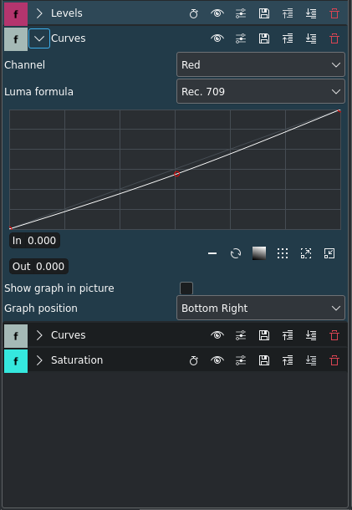Remove the selected curve point with minus icon
352x510 pixels.
coord(212,253)
